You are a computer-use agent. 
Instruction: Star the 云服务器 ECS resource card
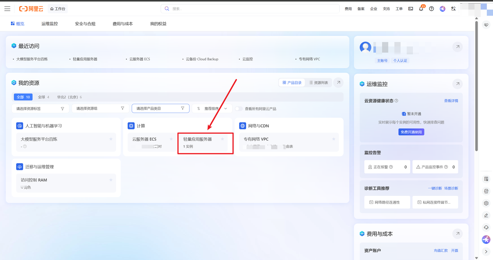pyautogui.click(x=171, y=139)
